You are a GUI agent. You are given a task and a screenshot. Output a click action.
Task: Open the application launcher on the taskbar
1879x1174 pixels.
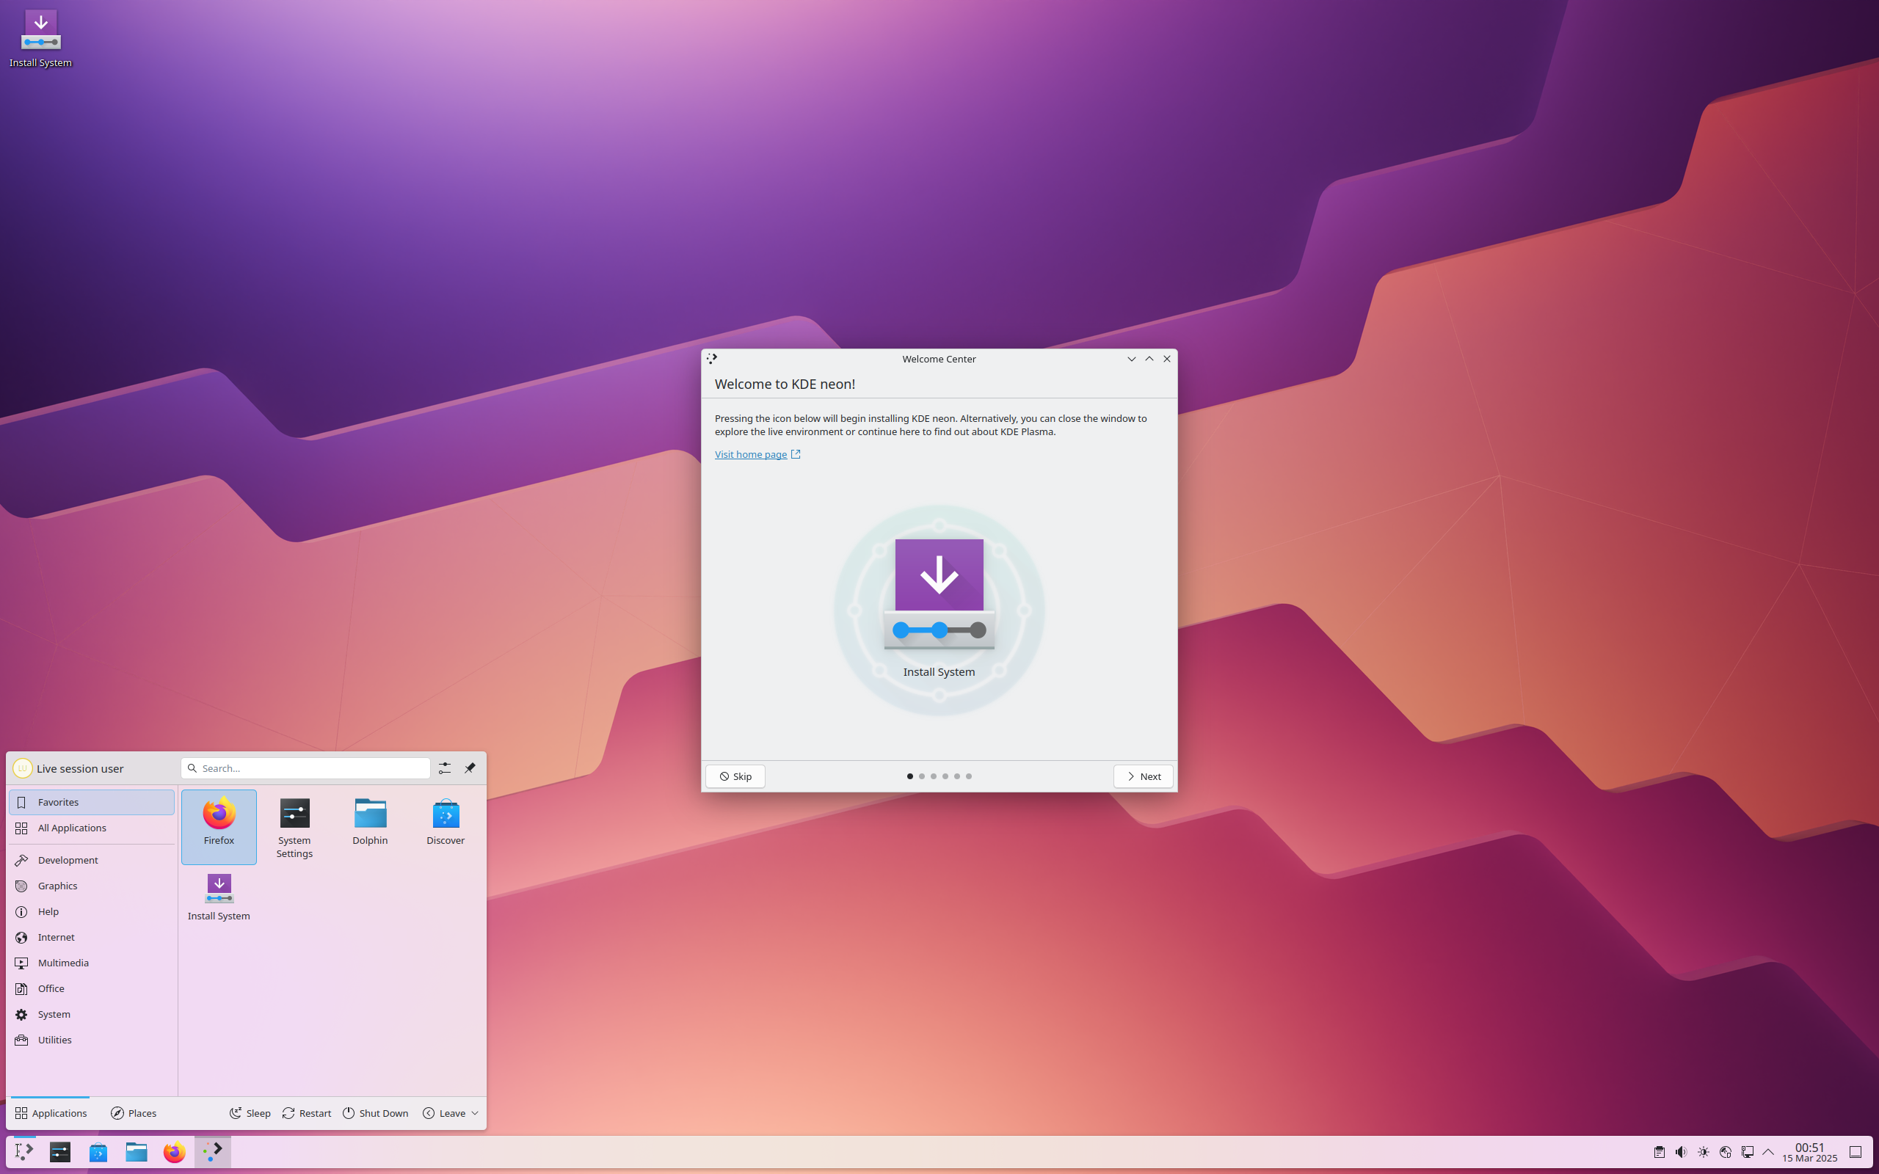[x=24, y=1152]
